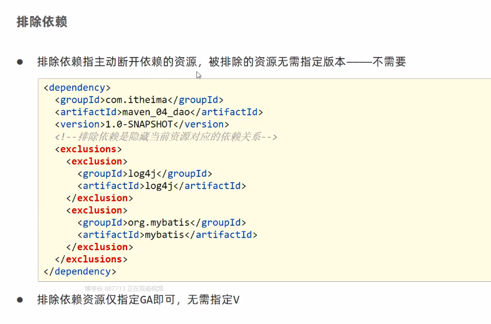Select the 1.0-SNAPSHOT version line
Screen dimensions: 491x324
141,124
